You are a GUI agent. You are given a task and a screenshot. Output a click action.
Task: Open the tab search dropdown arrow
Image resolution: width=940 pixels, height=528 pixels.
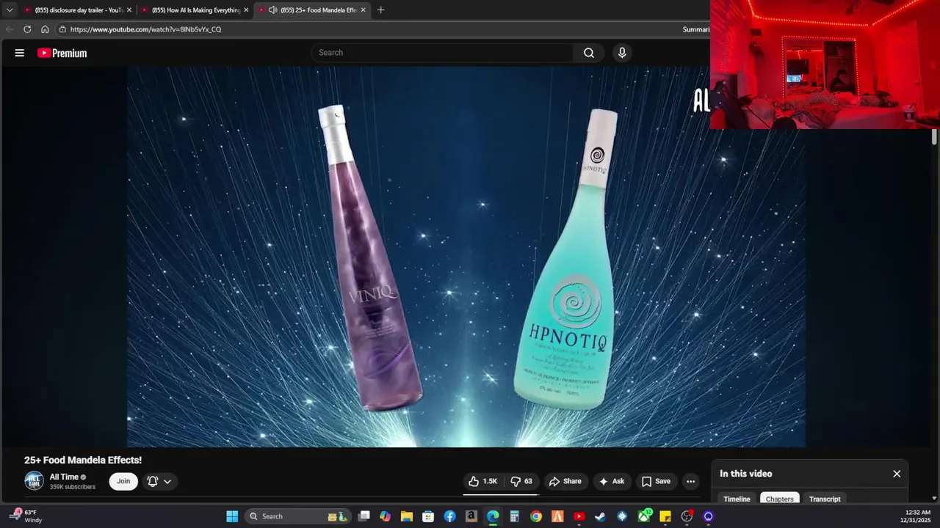[10, 10]
